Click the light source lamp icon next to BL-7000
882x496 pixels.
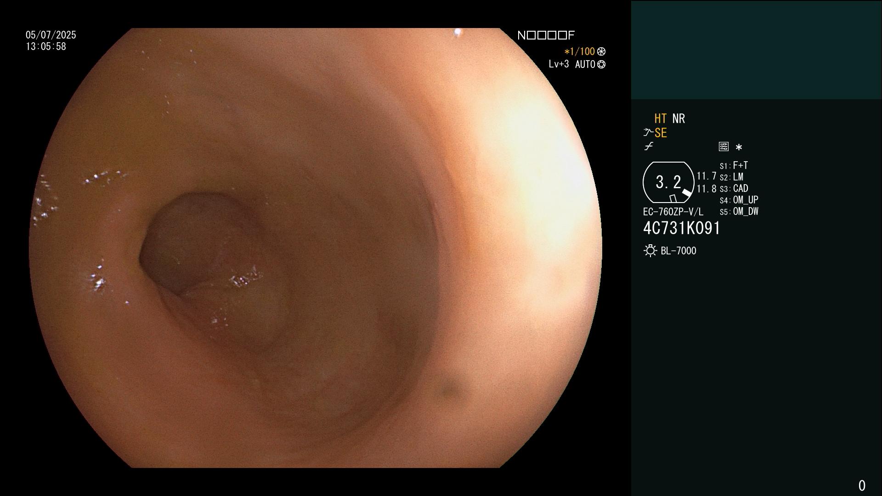[650, 251]
